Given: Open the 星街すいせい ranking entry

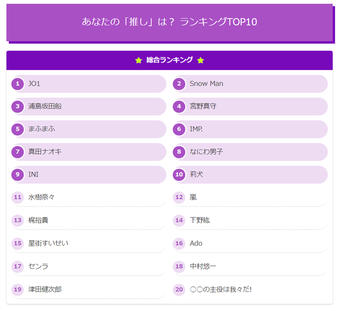Looking at the screenshot, I should click(89, 243).
